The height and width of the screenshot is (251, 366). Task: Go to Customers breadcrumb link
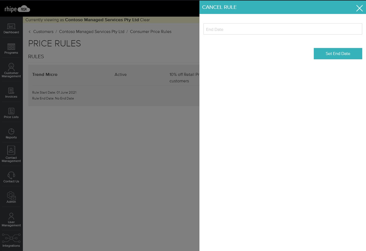tap(43, 32)
